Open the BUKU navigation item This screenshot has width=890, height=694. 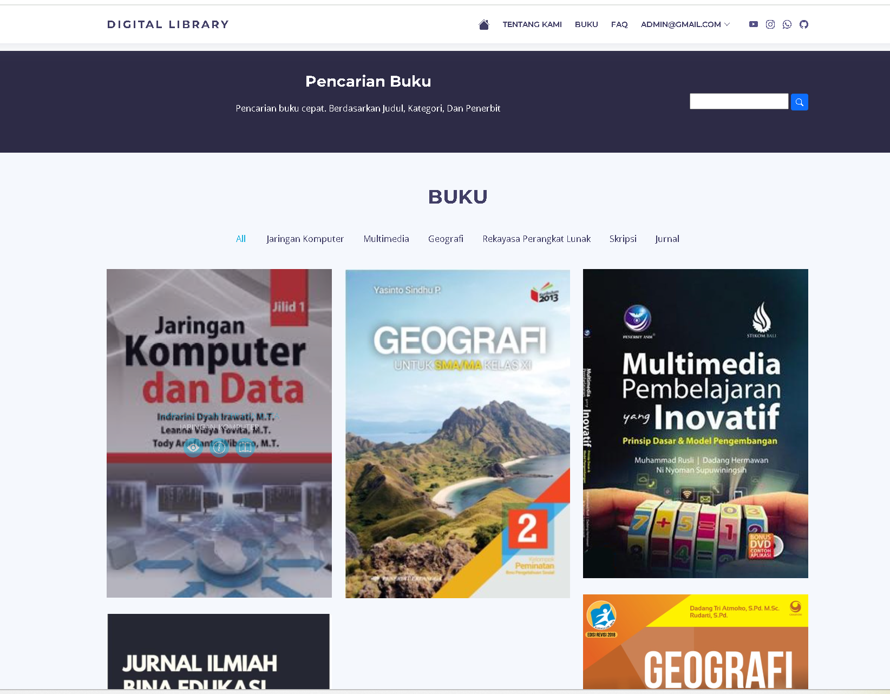[x=586, y=24]
